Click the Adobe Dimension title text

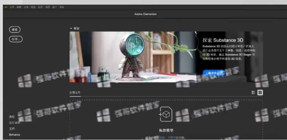146,14
